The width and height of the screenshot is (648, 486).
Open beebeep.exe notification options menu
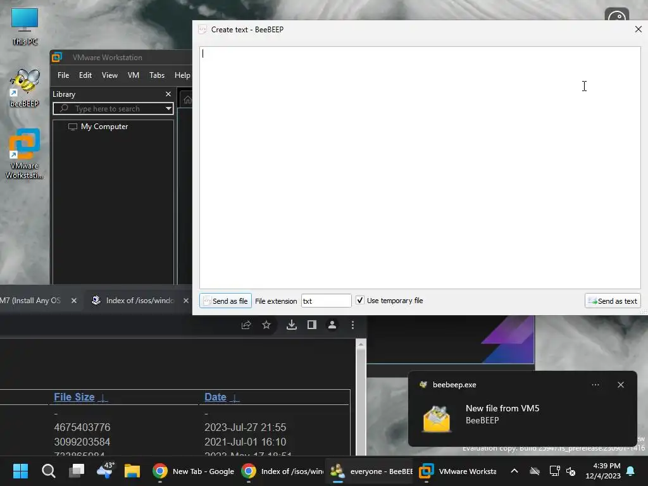point(595,385)
